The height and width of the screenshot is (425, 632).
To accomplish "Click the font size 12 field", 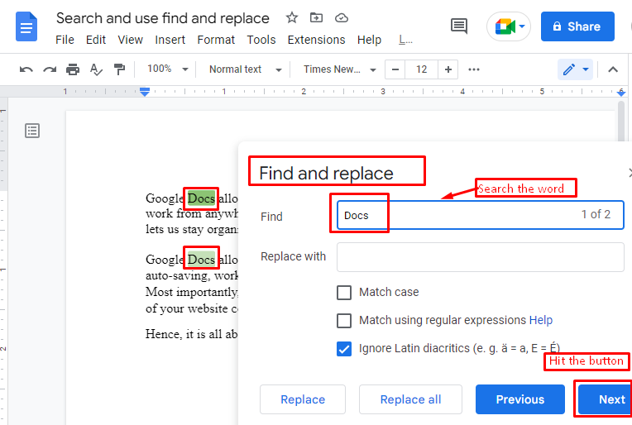I will [x=422, y=69].
